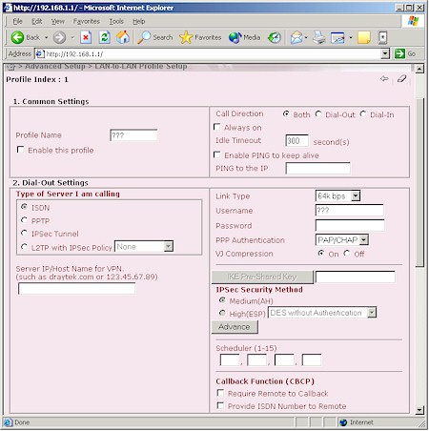Select L2TP with IPSec Policy radio
The image size is (429, 431).
click(24, 246)
